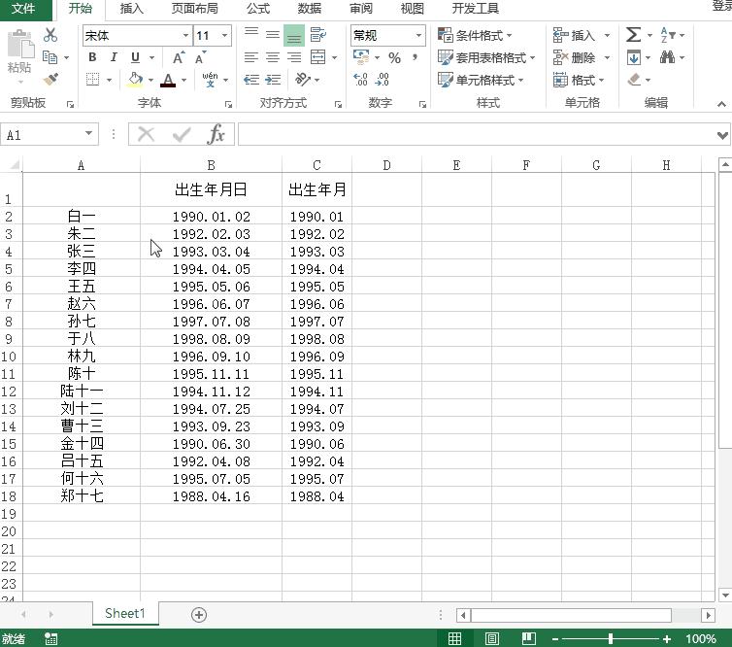Increase indent in alignment group

coord(273,80)
